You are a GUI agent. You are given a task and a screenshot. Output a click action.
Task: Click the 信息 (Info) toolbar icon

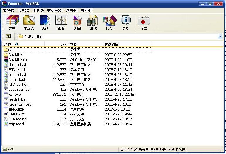point(125,22)
